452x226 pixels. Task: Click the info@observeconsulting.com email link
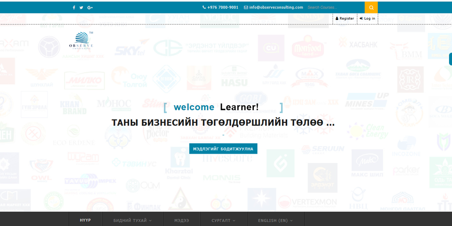tap(273, 7)
